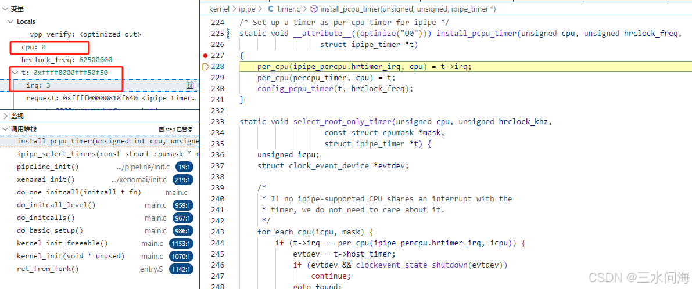Jump to pipeline_init() stack frame
Viewport: 692px width, 289px height.
click(x=100, y=167)
